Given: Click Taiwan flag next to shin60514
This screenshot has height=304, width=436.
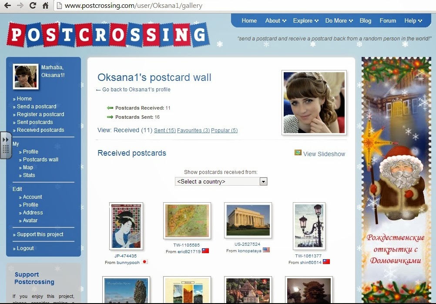Looking at the screenshot, I should (x=326, y=261).
